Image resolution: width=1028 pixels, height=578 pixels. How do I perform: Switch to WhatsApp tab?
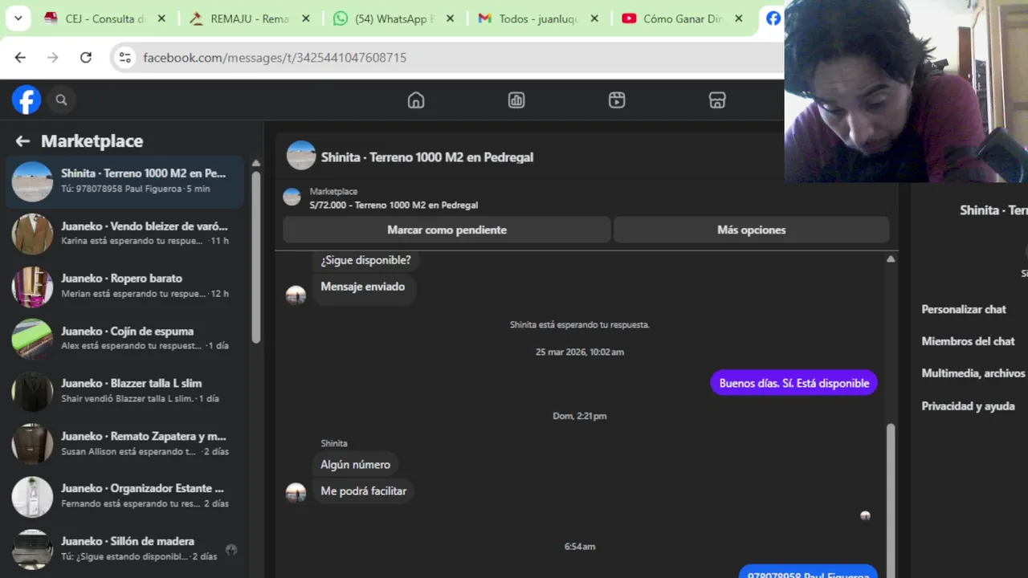pyautogui.click(x=392, y=18)
